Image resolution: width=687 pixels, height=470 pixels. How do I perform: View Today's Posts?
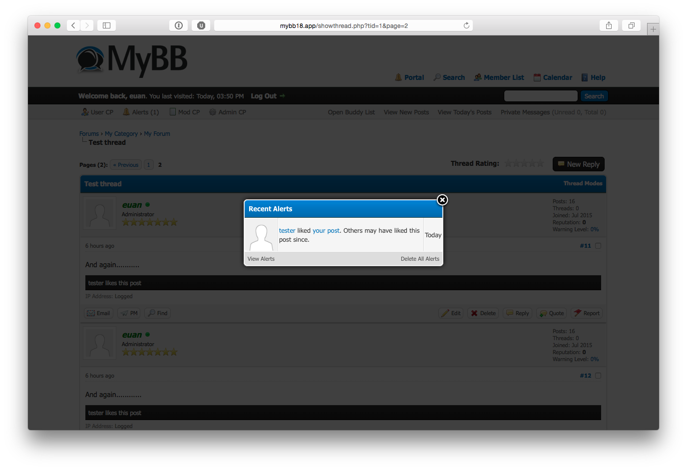coord(465,112)
